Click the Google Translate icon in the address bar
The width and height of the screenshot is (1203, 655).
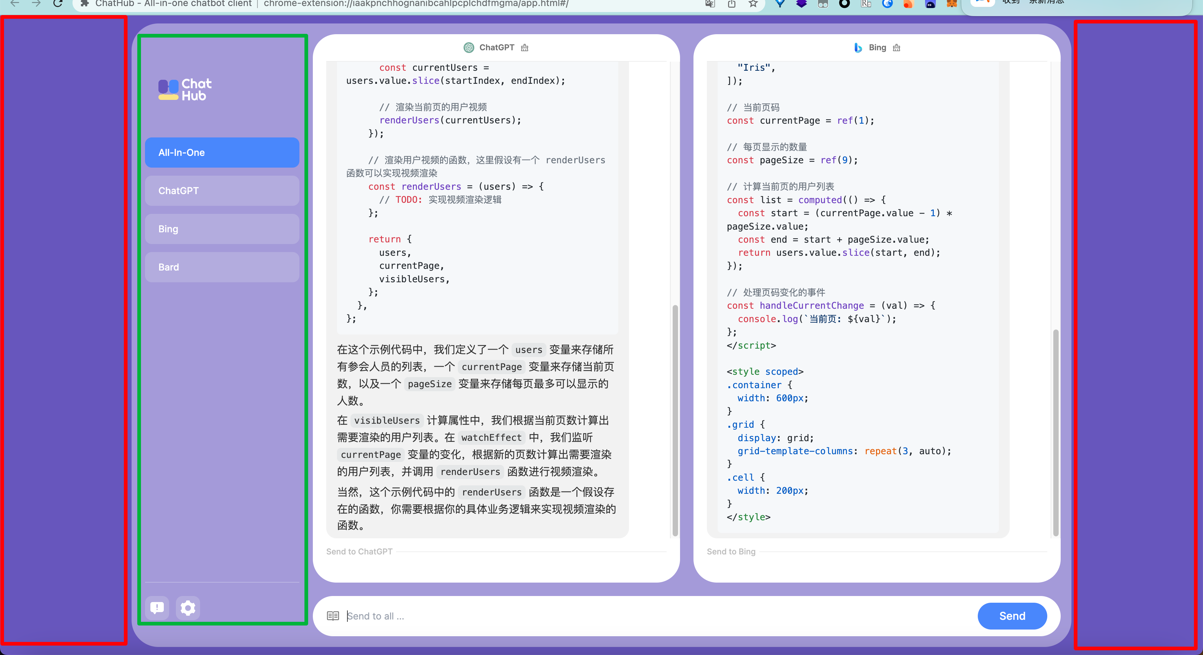coord(709,4)
